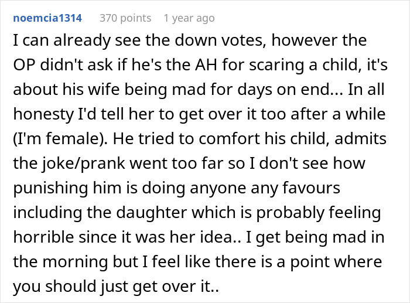The height and width of the screenshot is (303, 410).
Task: Click the '1 year ago' timestamp
Action: (x=189, y=18)
